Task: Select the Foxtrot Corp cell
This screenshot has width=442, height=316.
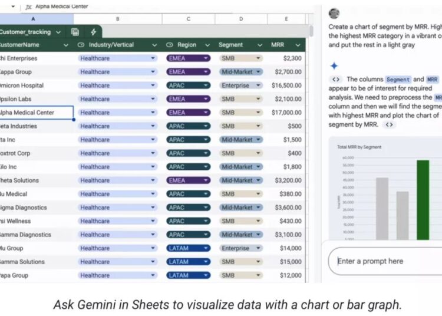Action: (37, 153)
